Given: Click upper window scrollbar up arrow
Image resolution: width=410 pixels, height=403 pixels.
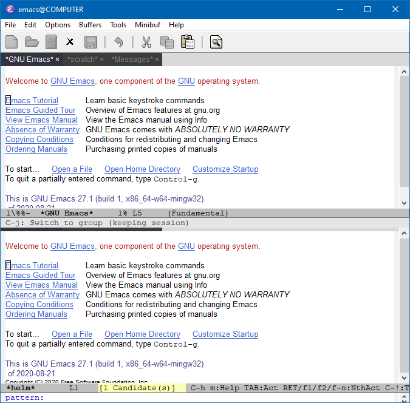Looking at the screenshot, I should pos(405,72).
